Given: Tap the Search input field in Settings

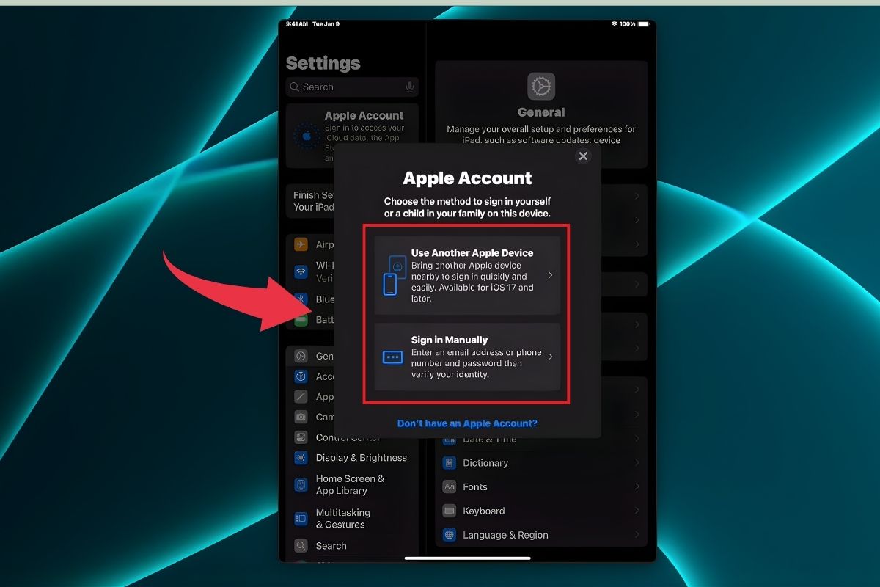Looking at the screenshot, I should [x=345, y=87].
